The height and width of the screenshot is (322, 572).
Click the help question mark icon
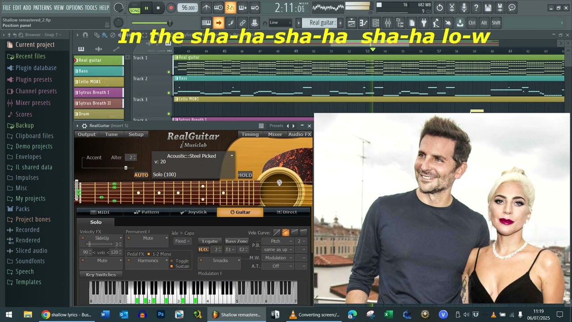coord(476,8)
